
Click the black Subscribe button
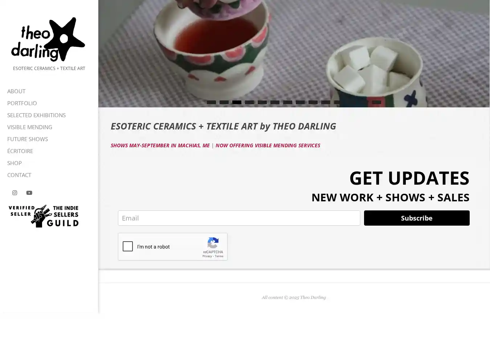tap(417, 218)
